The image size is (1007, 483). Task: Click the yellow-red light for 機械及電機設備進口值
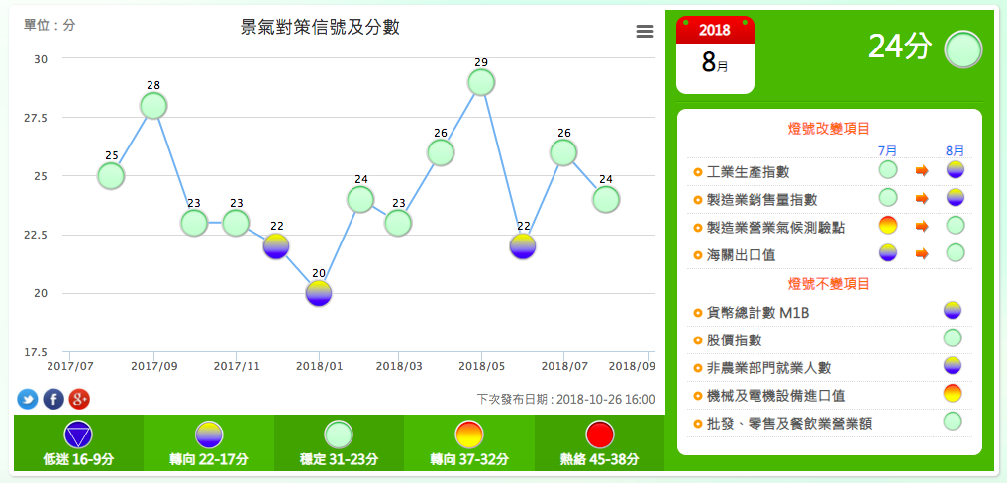tap(953, 393)
